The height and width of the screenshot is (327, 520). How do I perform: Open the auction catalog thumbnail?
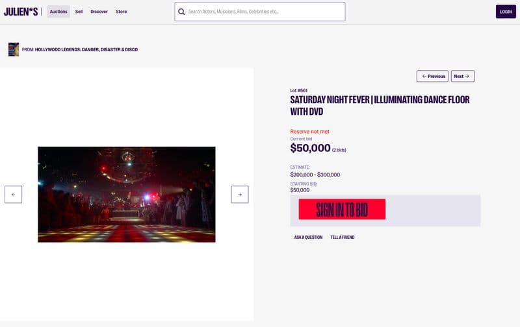[x=14, y=49]
